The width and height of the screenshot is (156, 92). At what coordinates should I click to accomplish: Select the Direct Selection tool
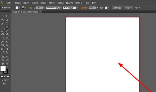pyautogui.click(x=7, y=16)
